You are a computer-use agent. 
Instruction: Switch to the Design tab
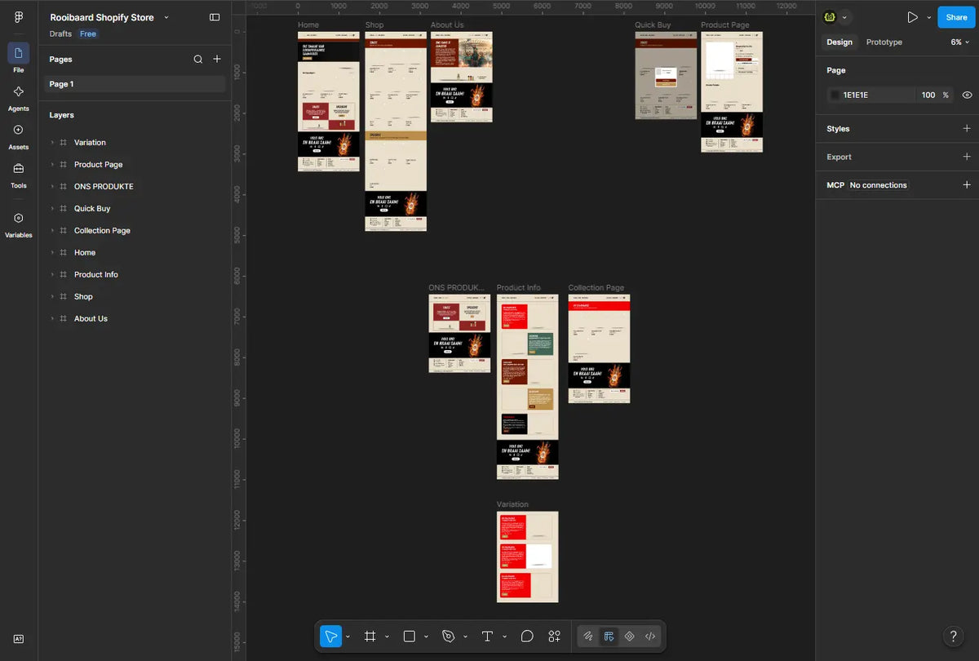coord(839,42)
